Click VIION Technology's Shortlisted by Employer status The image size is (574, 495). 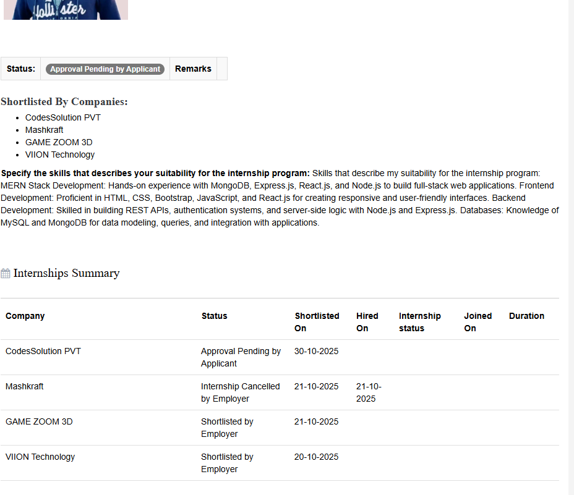[227, 463]
